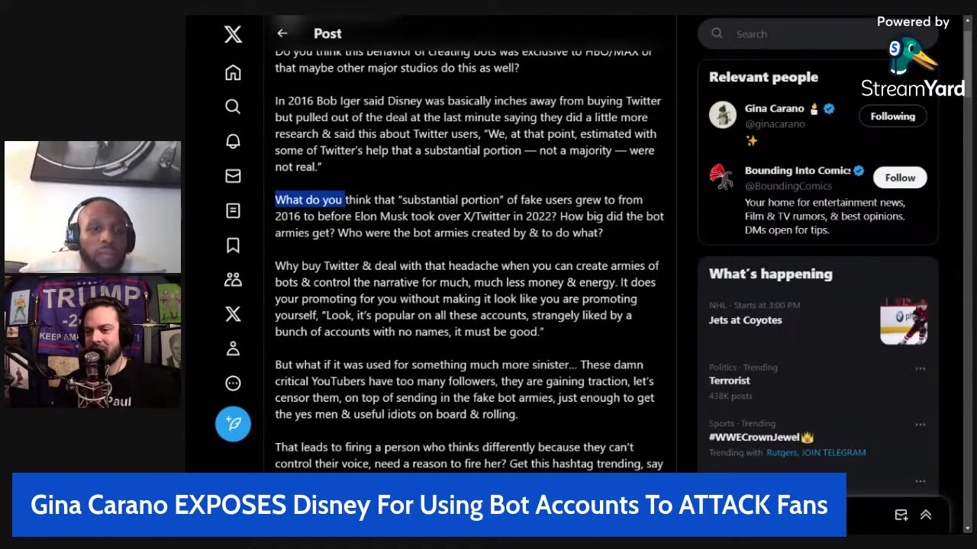The width and height of the screenshot is (977, 549).
Task: Go to Home in X sidebar
Action: click(x=233, y=72)
